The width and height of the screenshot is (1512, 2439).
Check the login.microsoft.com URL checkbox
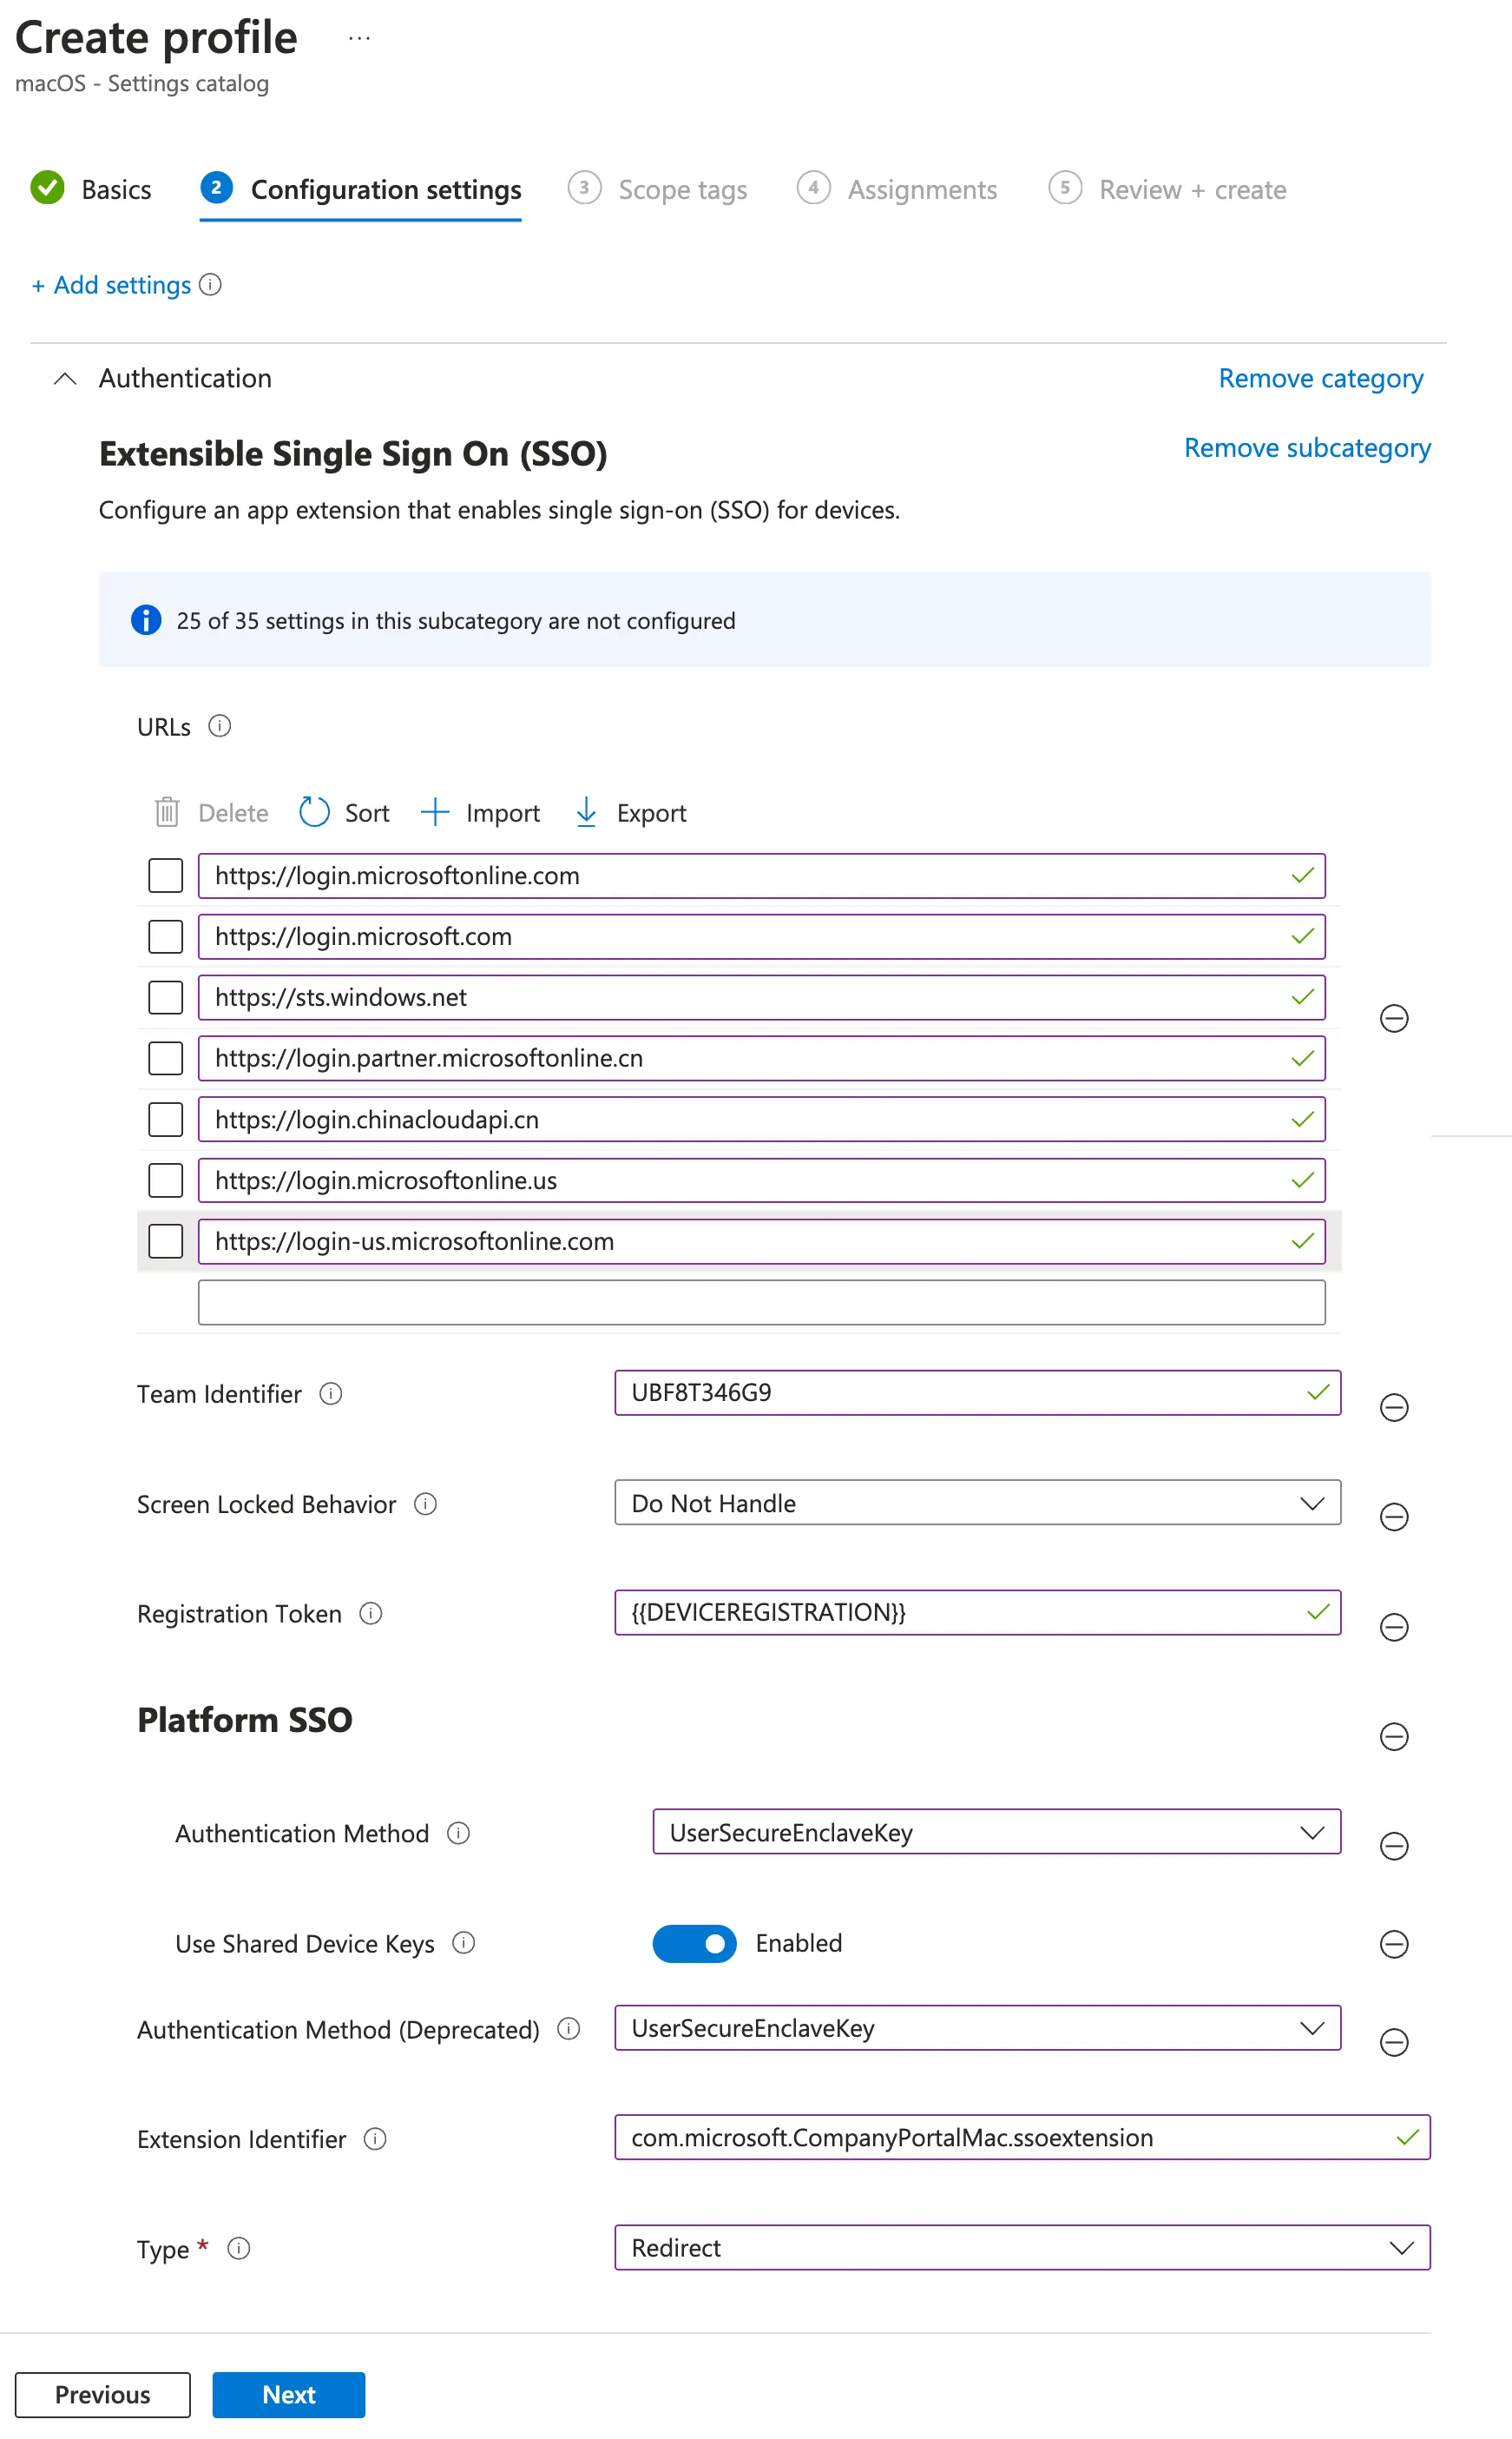(x=166, y=936)
